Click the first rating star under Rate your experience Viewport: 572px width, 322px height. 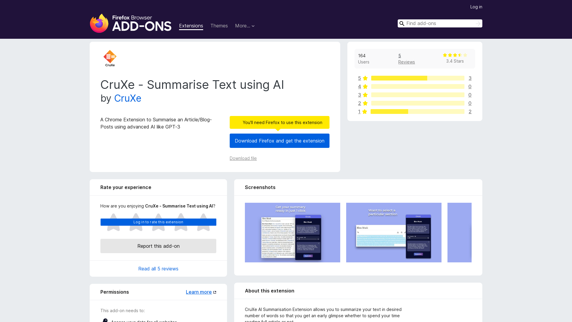113,222
